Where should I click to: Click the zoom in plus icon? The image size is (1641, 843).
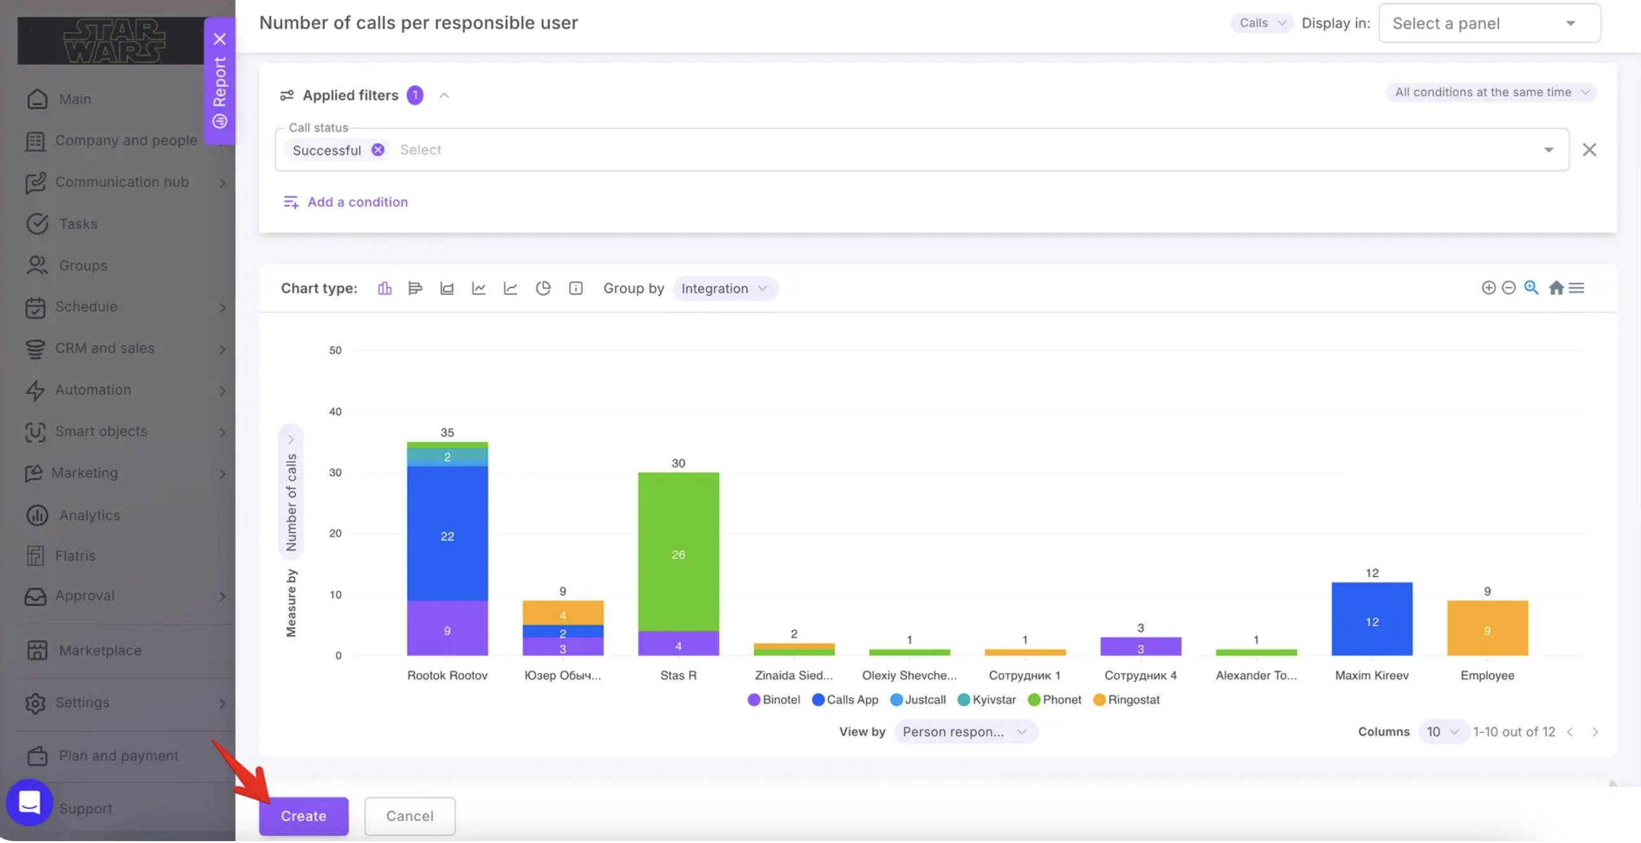[x=1488, y=288]
